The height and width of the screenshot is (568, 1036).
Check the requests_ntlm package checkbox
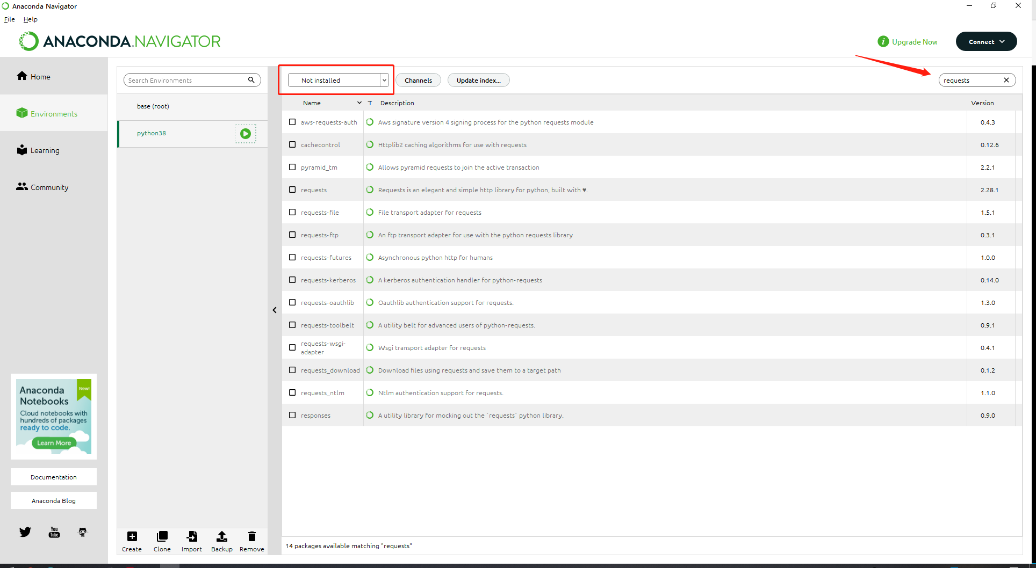(x=292, y=392)
